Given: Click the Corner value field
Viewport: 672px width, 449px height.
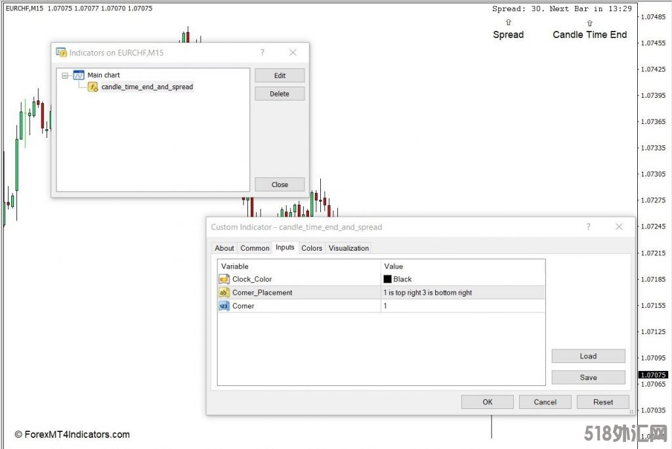Looking at the screenshot, I should click(x=463, y=306).
